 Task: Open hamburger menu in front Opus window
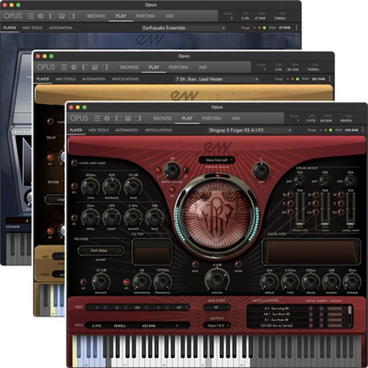[97, 118]
